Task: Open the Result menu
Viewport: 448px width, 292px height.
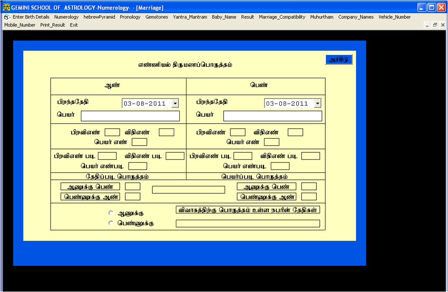Action: tap(248, 17)
